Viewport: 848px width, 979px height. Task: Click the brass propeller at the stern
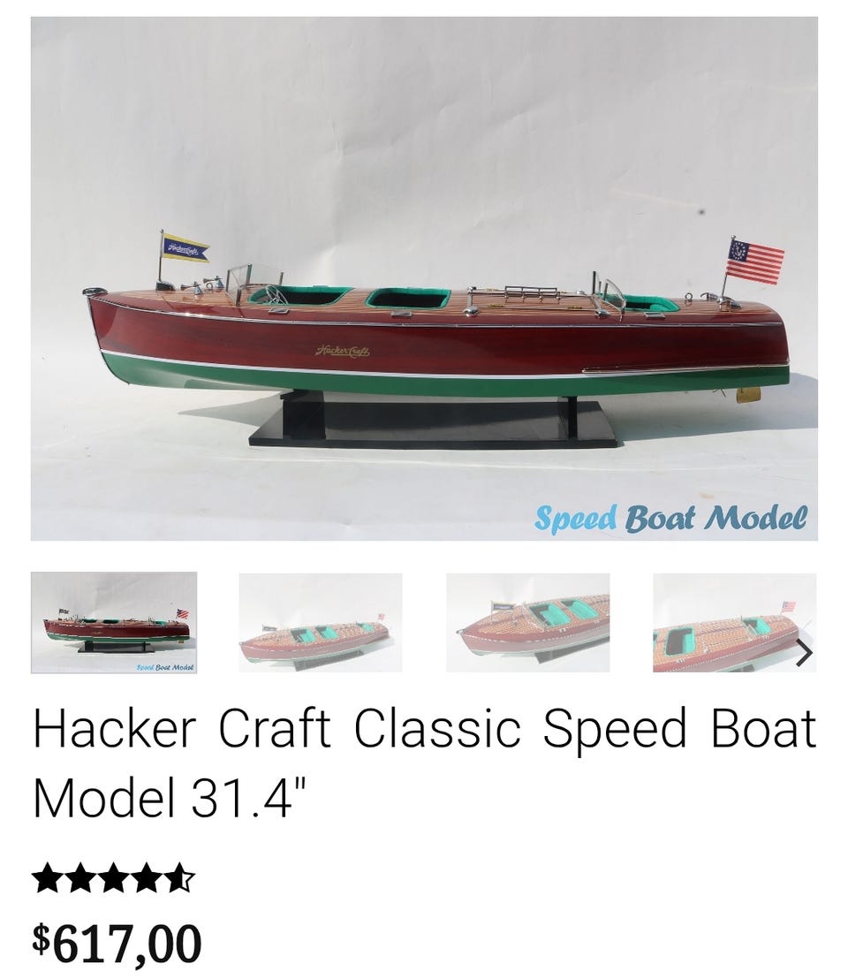click(749, 395)
